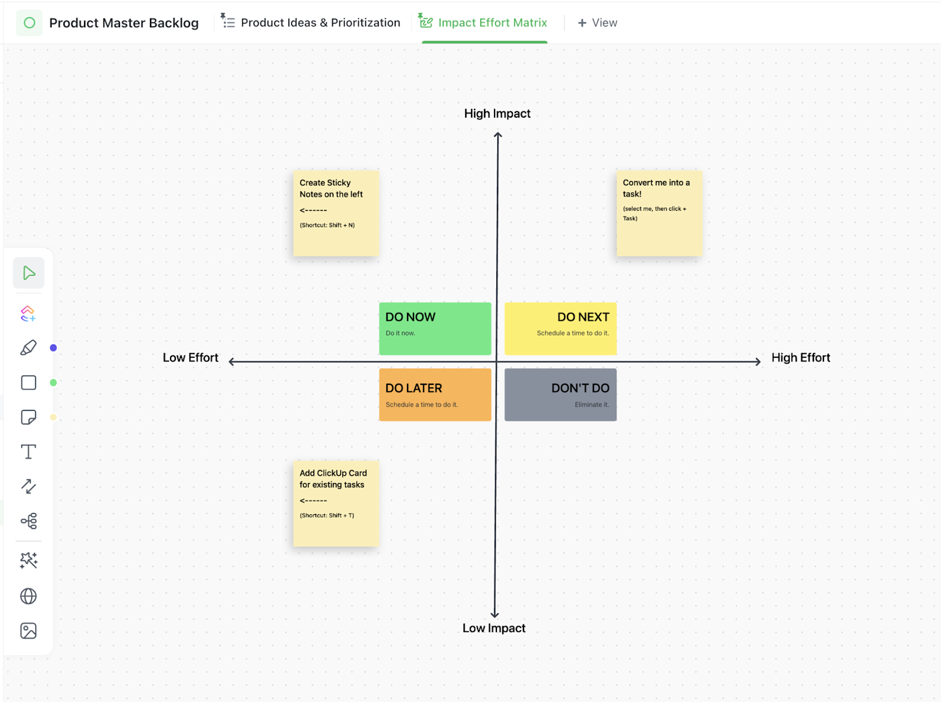Select the connector arrow tool

pos(28,486)
